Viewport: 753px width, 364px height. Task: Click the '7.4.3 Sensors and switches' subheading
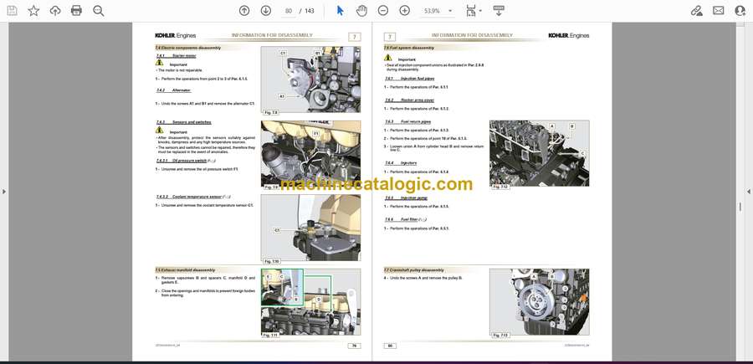coord(183,122)
